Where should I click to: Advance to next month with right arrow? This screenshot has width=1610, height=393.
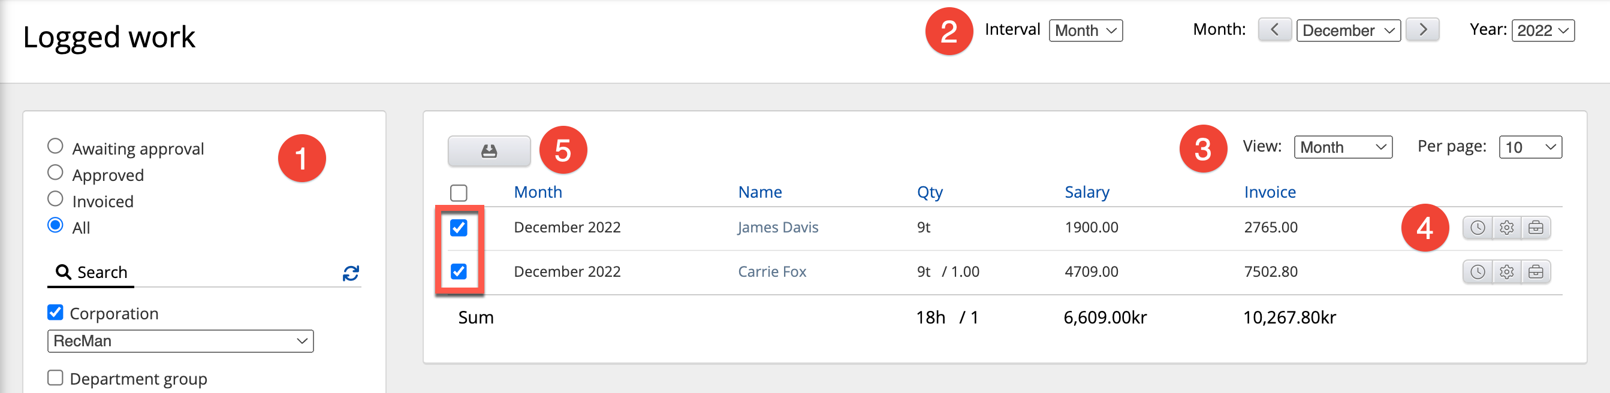[x=1422, y=29]
